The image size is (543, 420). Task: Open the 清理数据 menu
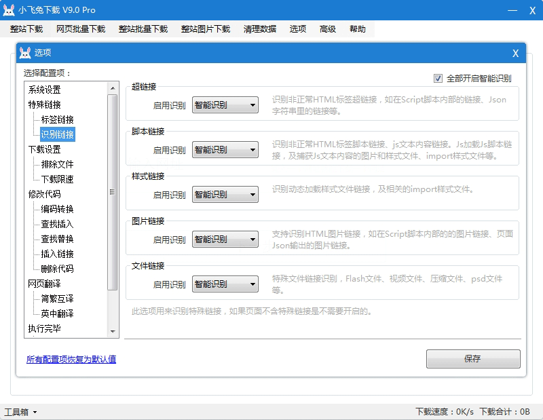(x=259, y=29)
